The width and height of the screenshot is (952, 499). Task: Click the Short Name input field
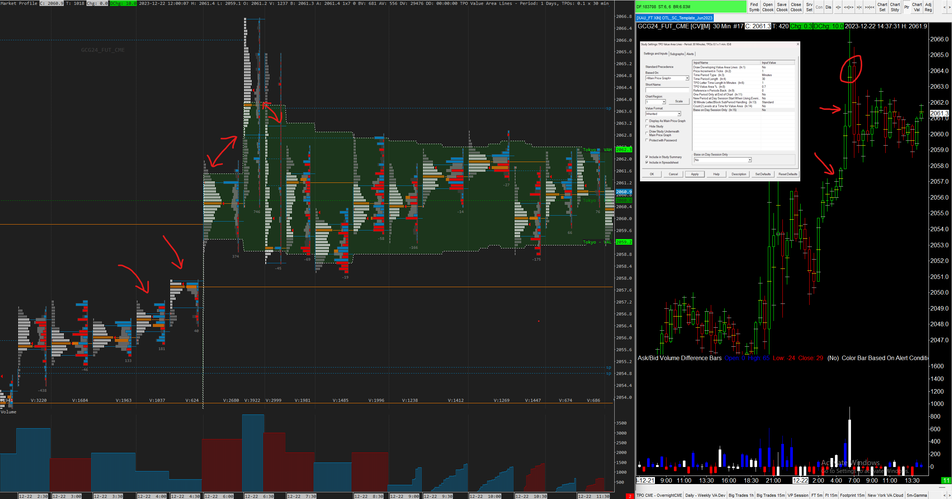coord(667,90)
